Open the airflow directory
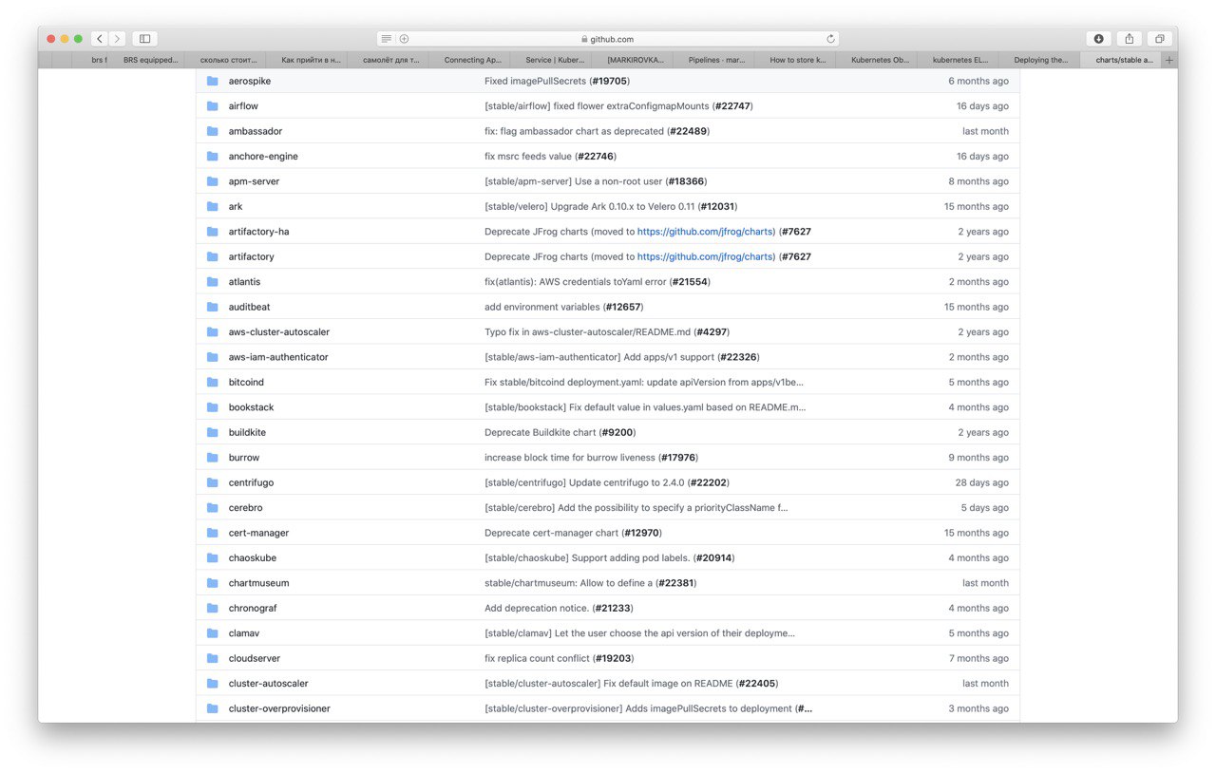The height and width of the screenshot is (773, 1216). [x=243, y=106]
